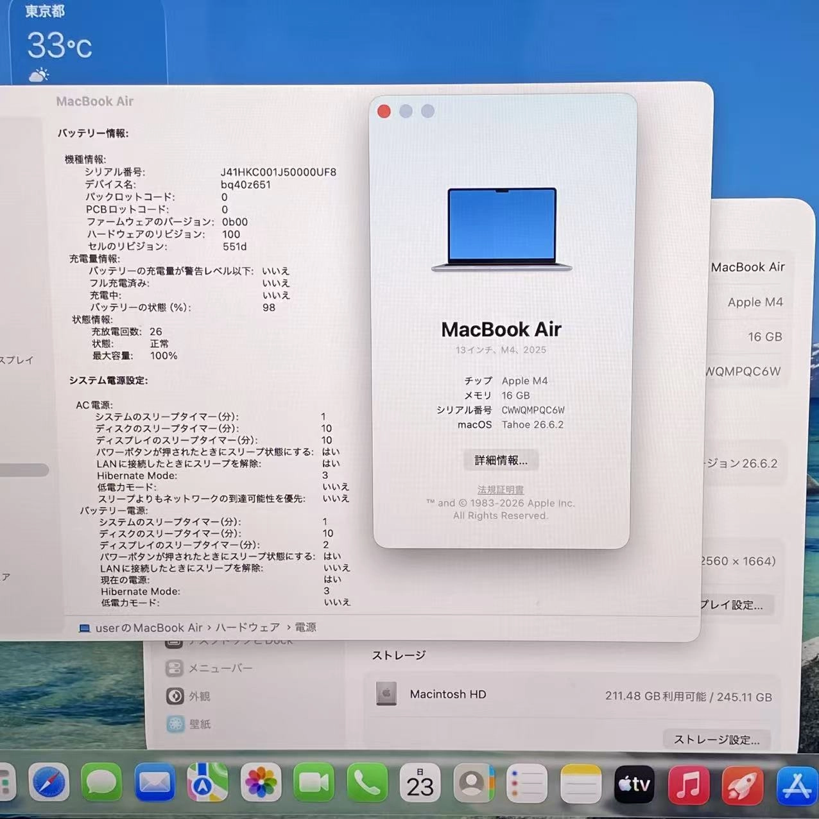The image size is (819, 819).
Task: Click the ハードウェアのリビジョン: 100 row
Action: coord(164,234)
